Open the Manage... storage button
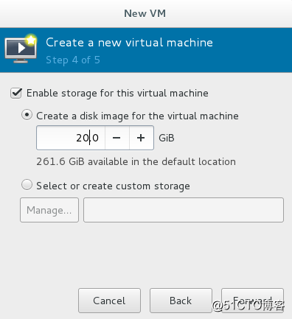 49,210
